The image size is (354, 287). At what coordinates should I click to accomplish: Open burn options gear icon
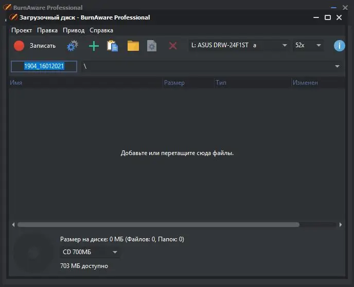point(73,46)
